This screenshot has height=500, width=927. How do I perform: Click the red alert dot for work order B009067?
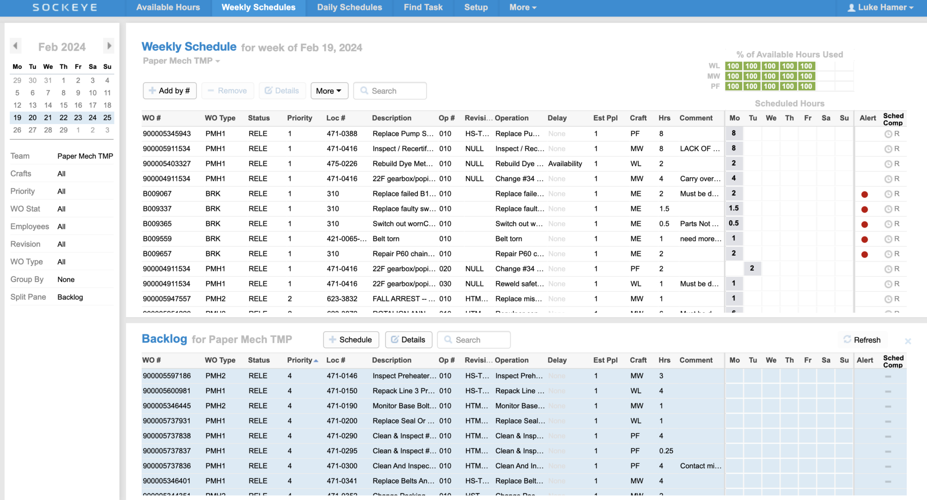pyautogui.click(x=865, y=194)
